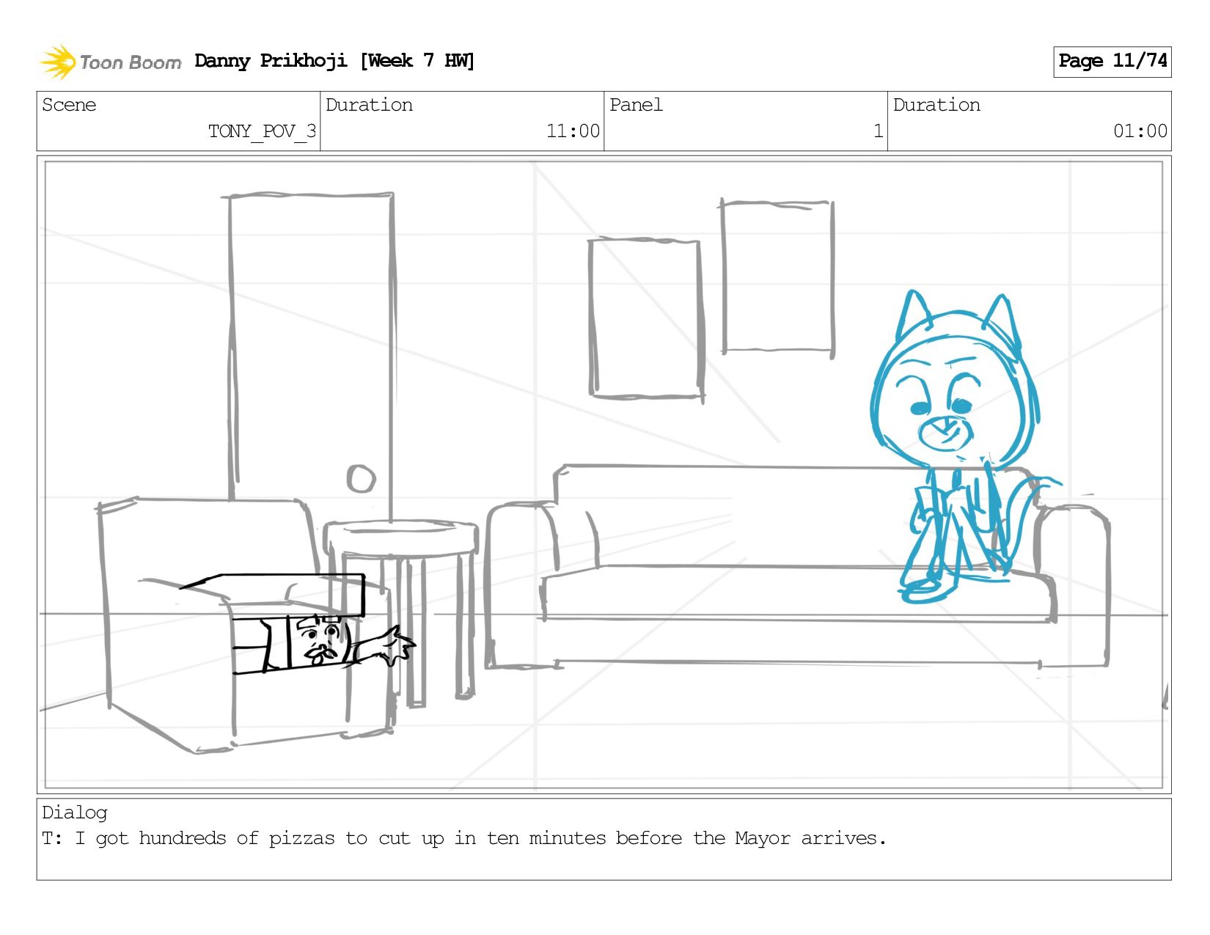Click the dialog line about hundreds of pizzas
This screenshot has height=935, width=1210.
[x=464, y=838]
